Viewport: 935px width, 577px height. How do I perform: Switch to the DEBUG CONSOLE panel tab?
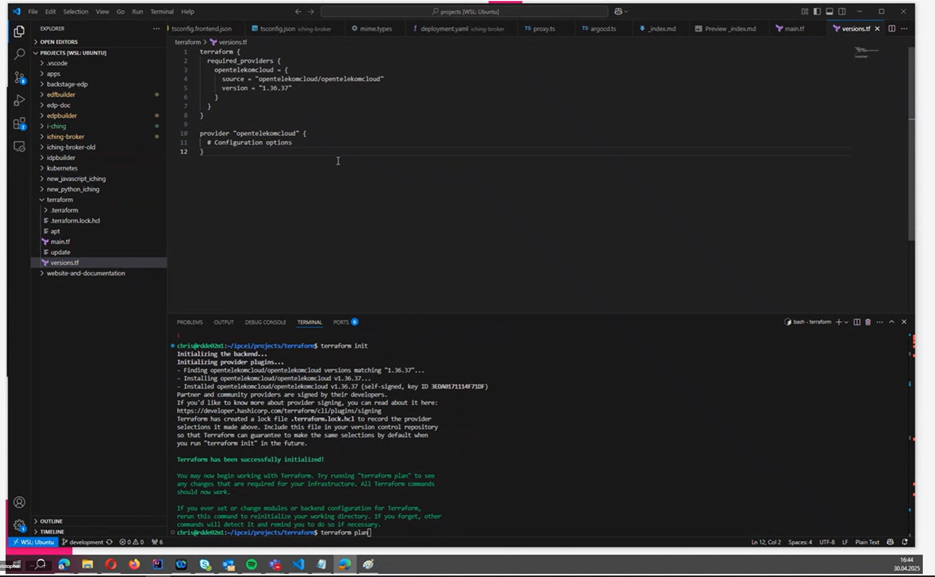(265, 322)
